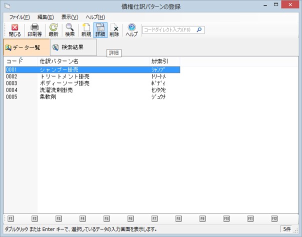
Task: Click the magnifier in code direct input
Action: coord(199,30)
